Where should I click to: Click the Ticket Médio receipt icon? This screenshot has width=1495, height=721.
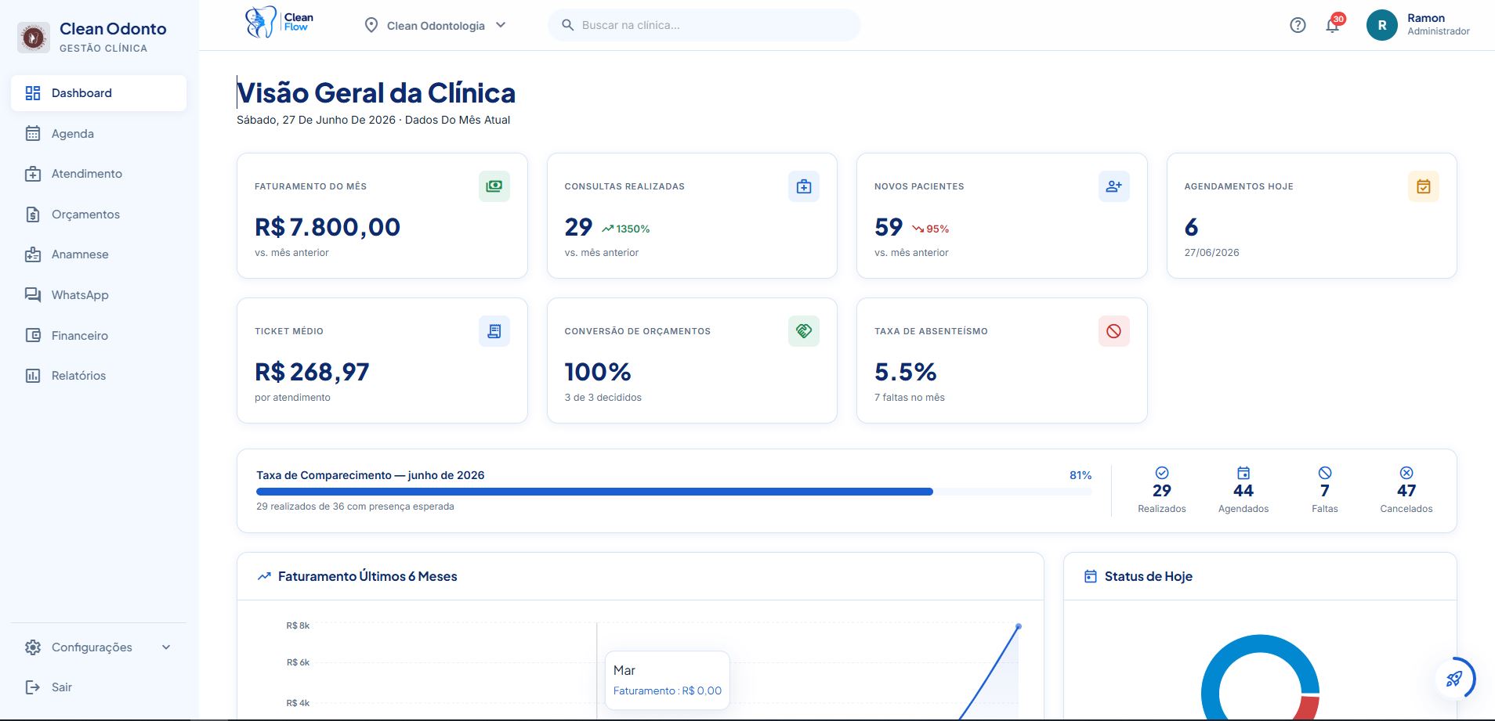point(494,331)
